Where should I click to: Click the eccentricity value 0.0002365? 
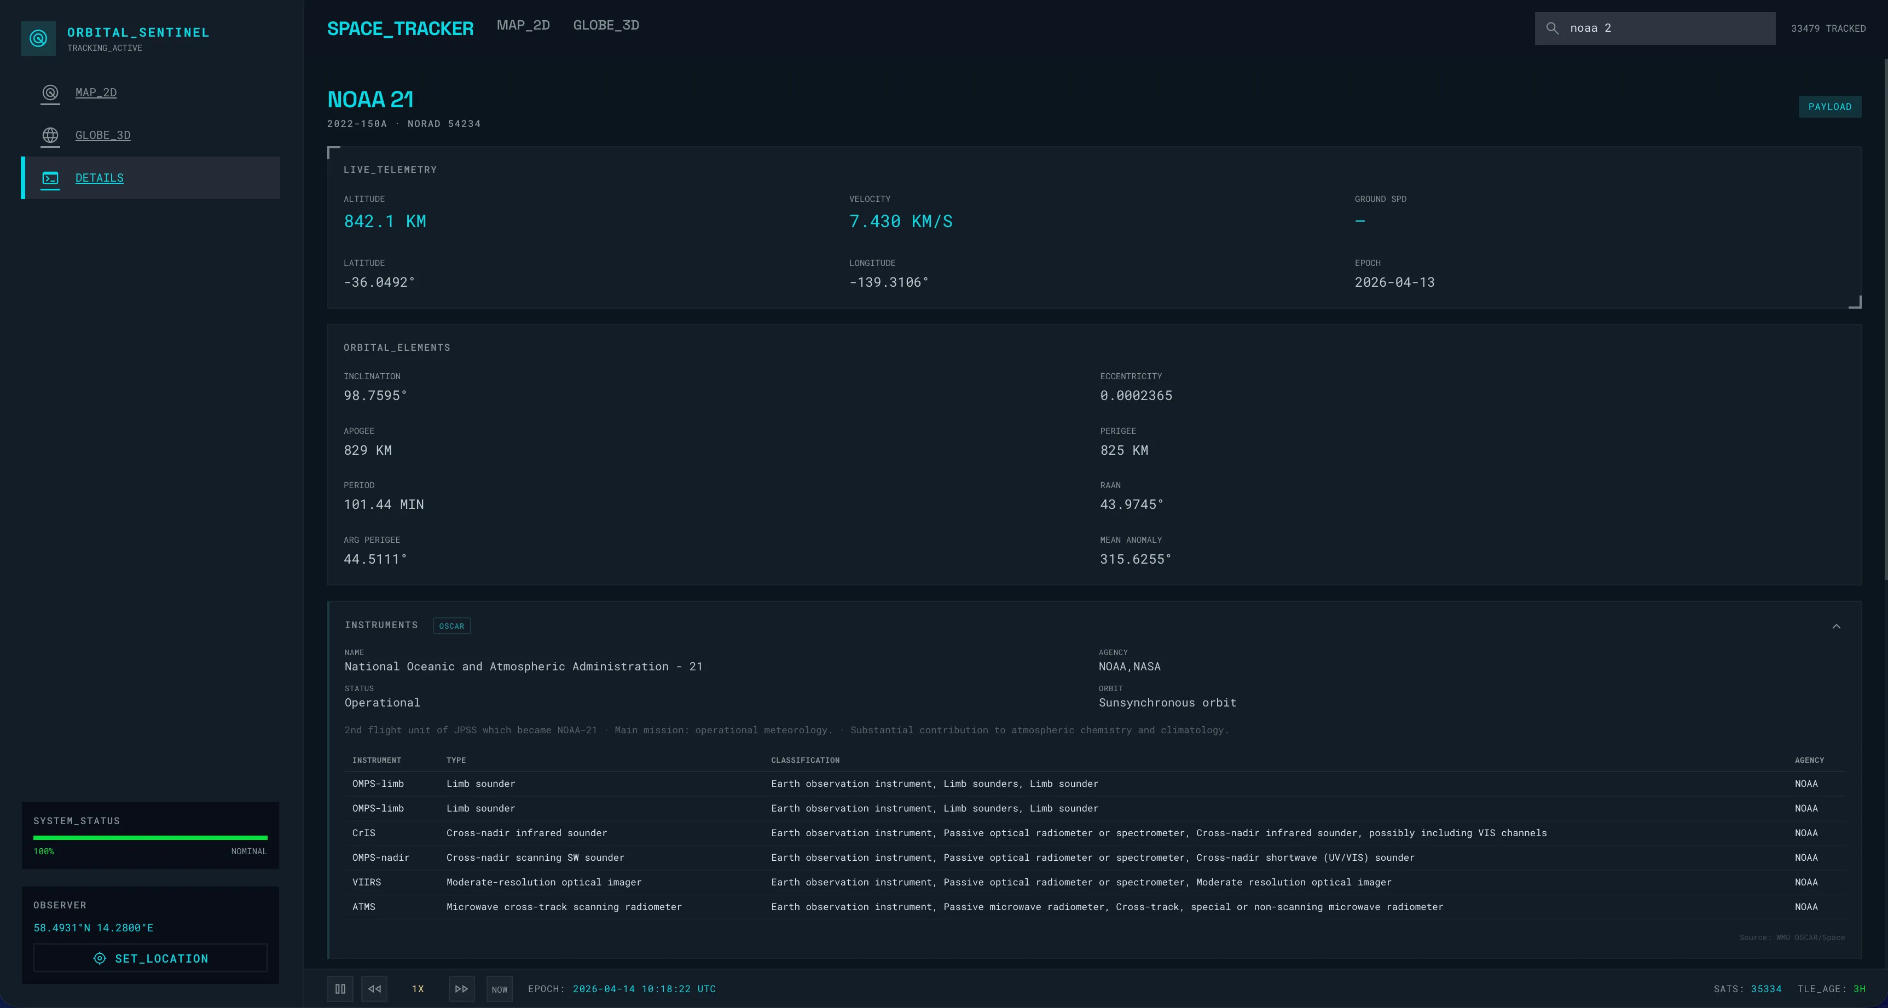1136,396
